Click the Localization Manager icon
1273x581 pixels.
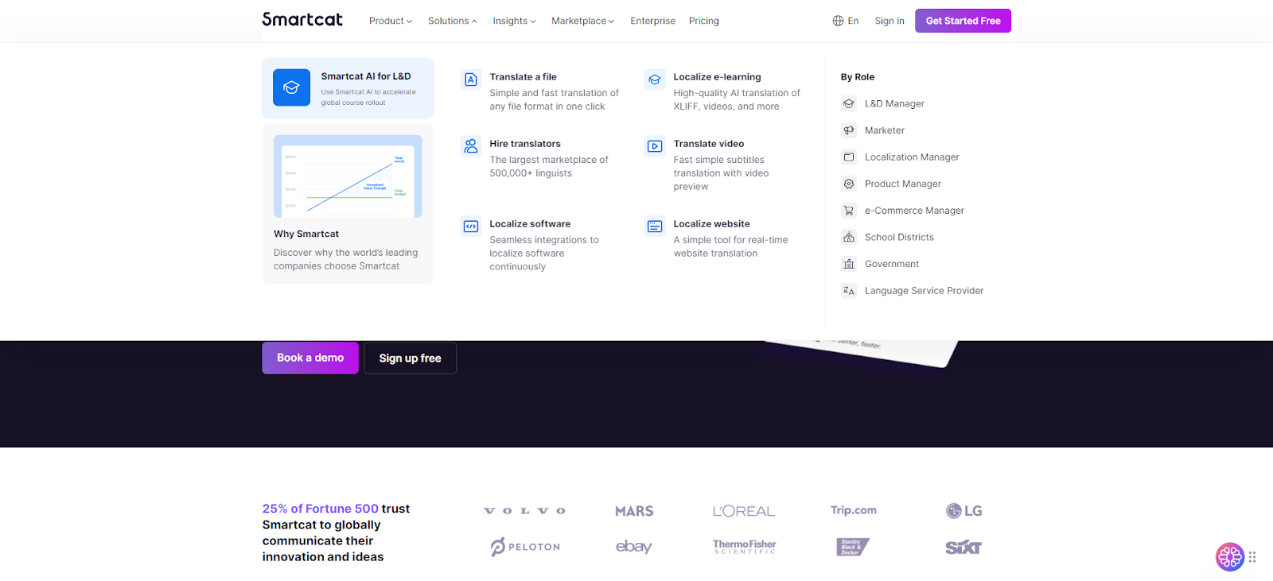click(x=849, y=157)
